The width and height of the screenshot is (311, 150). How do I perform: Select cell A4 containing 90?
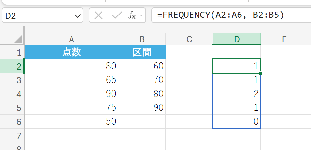point(71,94)
